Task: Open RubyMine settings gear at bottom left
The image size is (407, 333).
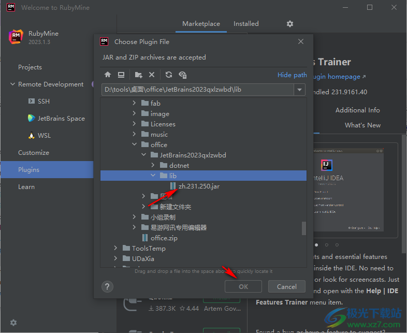Action: point(13,323)
